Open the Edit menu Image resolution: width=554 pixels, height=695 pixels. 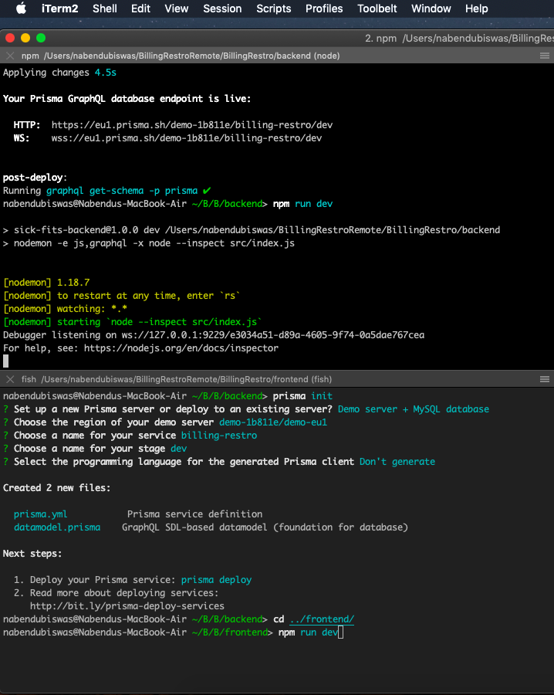(x=140, y=8)
